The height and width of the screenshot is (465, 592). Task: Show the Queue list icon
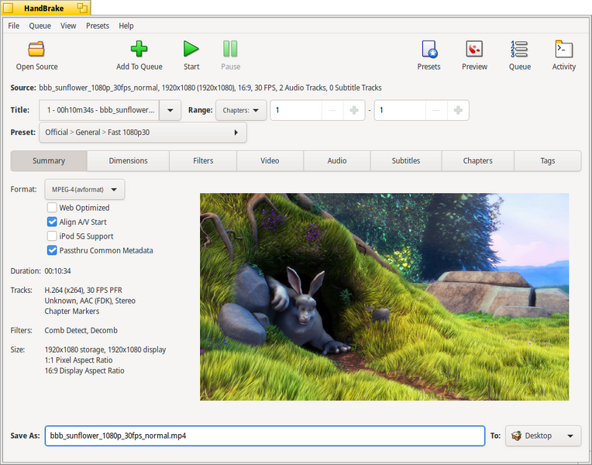(x=519, y=49)
